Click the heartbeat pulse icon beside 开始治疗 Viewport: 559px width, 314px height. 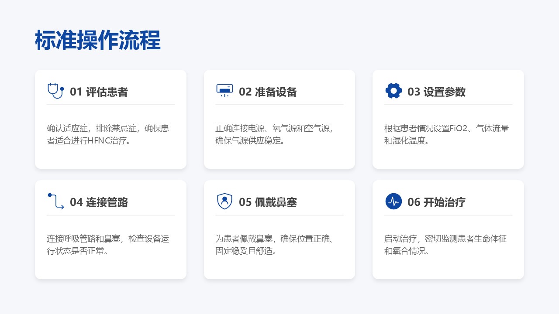tap(393, 201)
